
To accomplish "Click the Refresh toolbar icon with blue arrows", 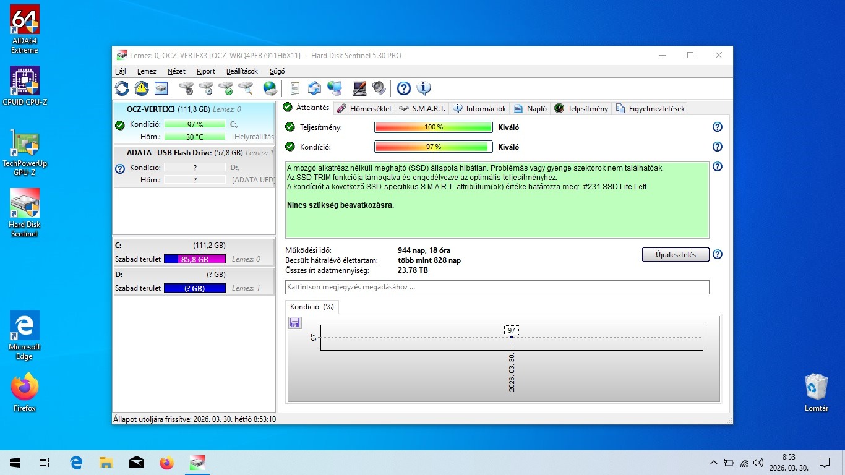I will coord(122,88).
